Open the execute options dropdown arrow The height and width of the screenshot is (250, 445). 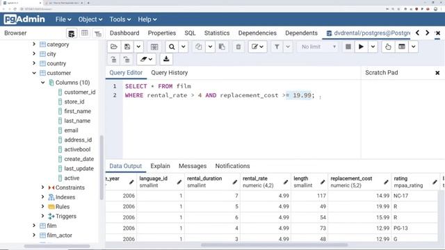pyautogui.click(x=373, y=47)
